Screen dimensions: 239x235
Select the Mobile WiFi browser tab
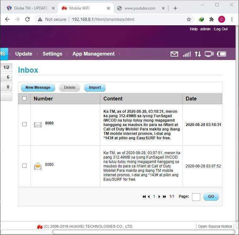pos(85,8)
